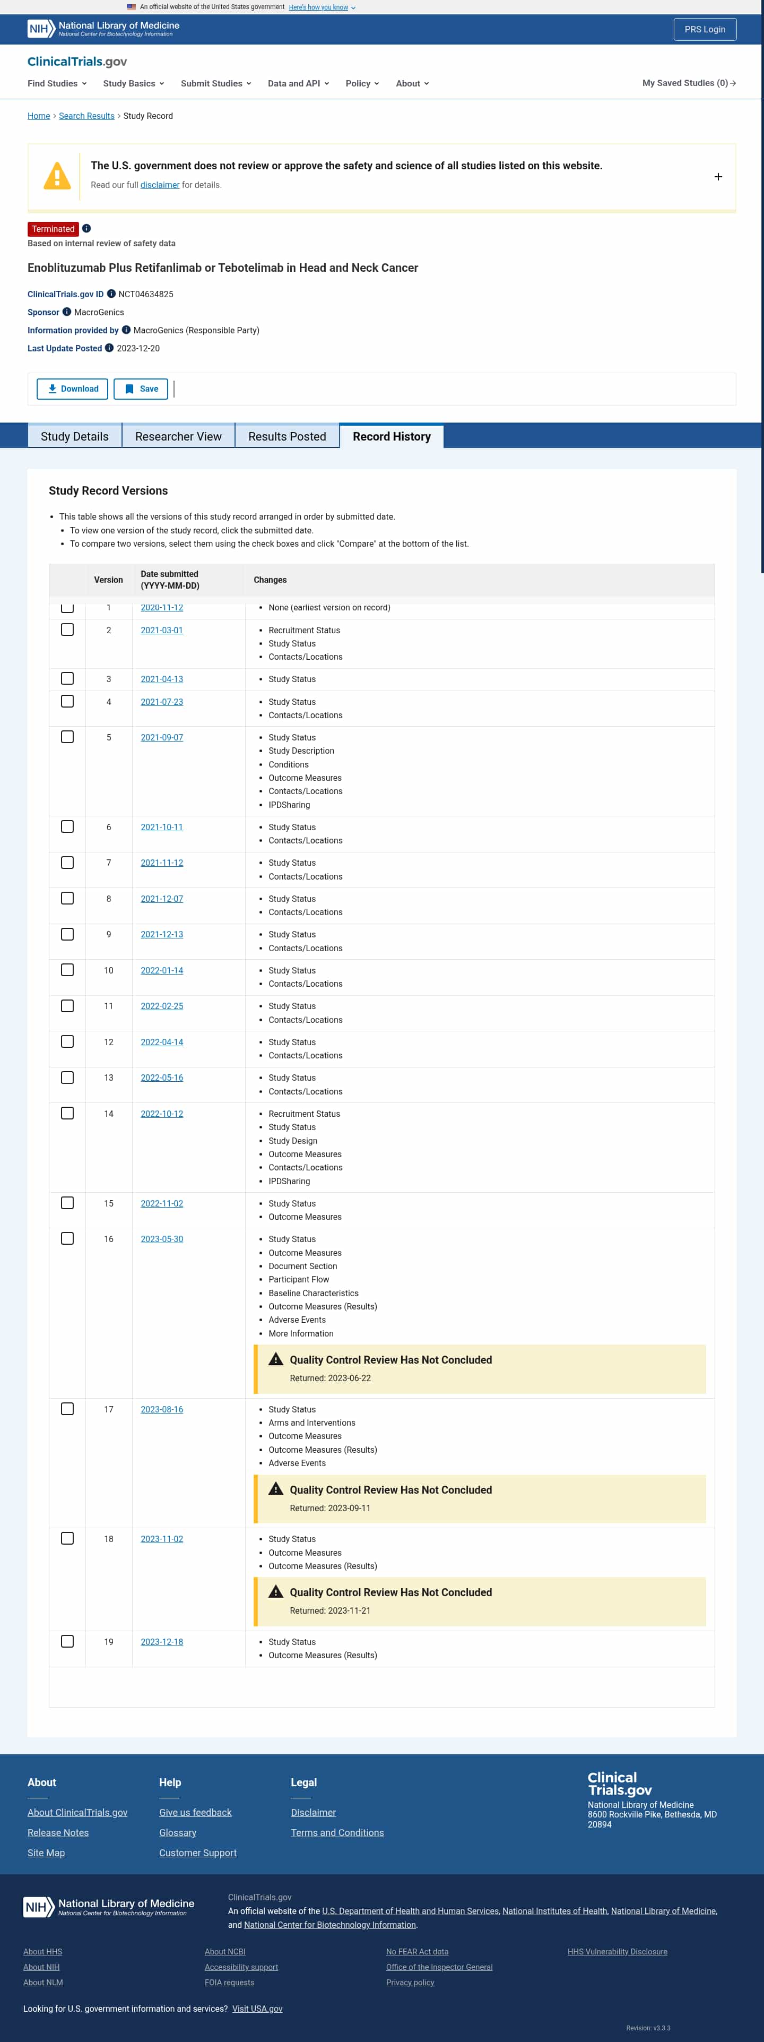Screen dimensions: 764x2042
Task: Save the study with bookmark button
Action: (140, 389)
